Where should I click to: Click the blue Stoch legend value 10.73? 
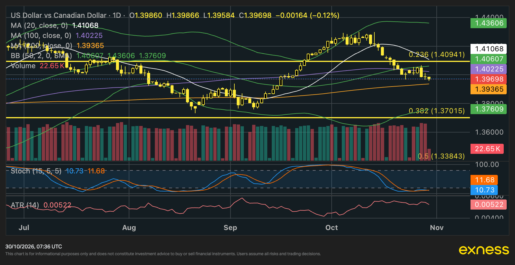(74, 171)
